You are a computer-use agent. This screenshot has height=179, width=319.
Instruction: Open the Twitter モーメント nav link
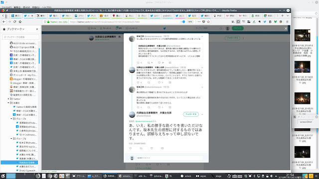(106, 28)
